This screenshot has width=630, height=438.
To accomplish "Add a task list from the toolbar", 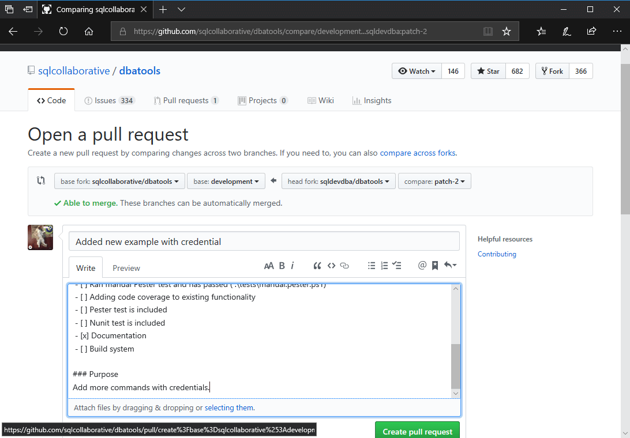I will (x=397, y=266).
